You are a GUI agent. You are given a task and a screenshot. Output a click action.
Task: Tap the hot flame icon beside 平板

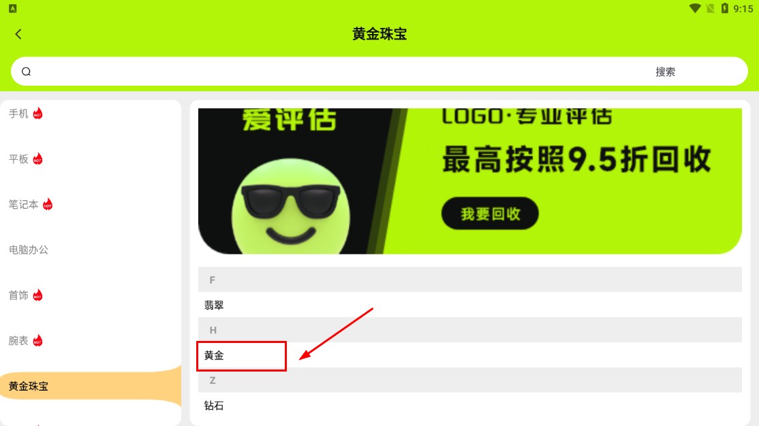click(37, 159)
